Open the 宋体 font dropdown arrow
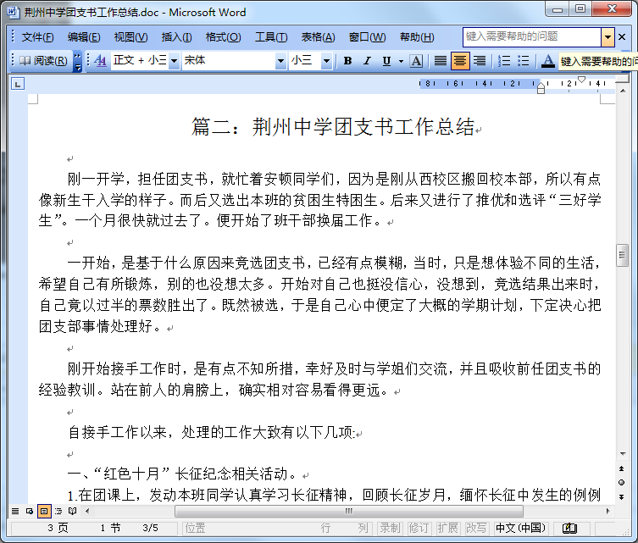 280,61
